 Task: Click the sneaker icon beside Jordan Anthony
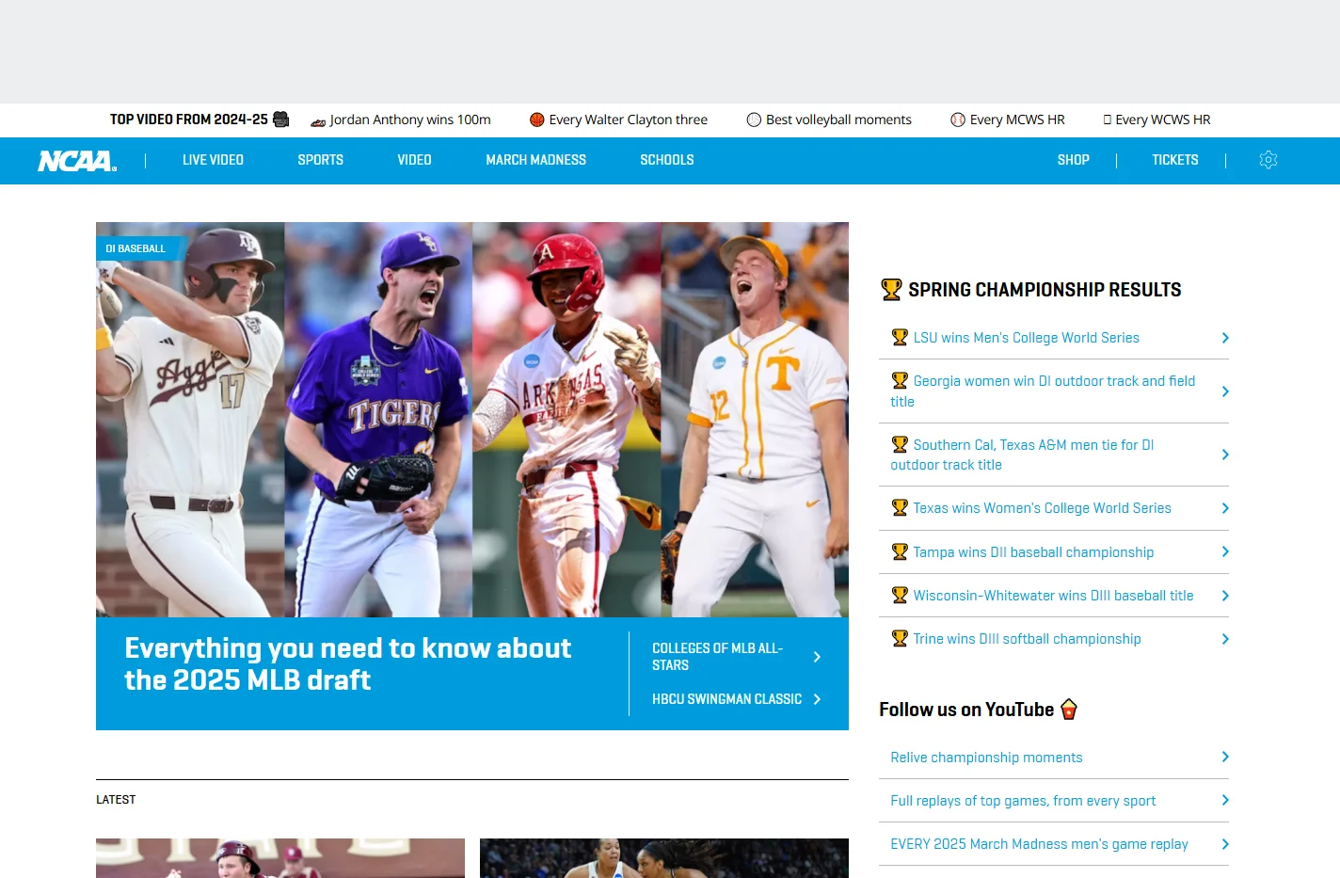click(x=318, y=120)
